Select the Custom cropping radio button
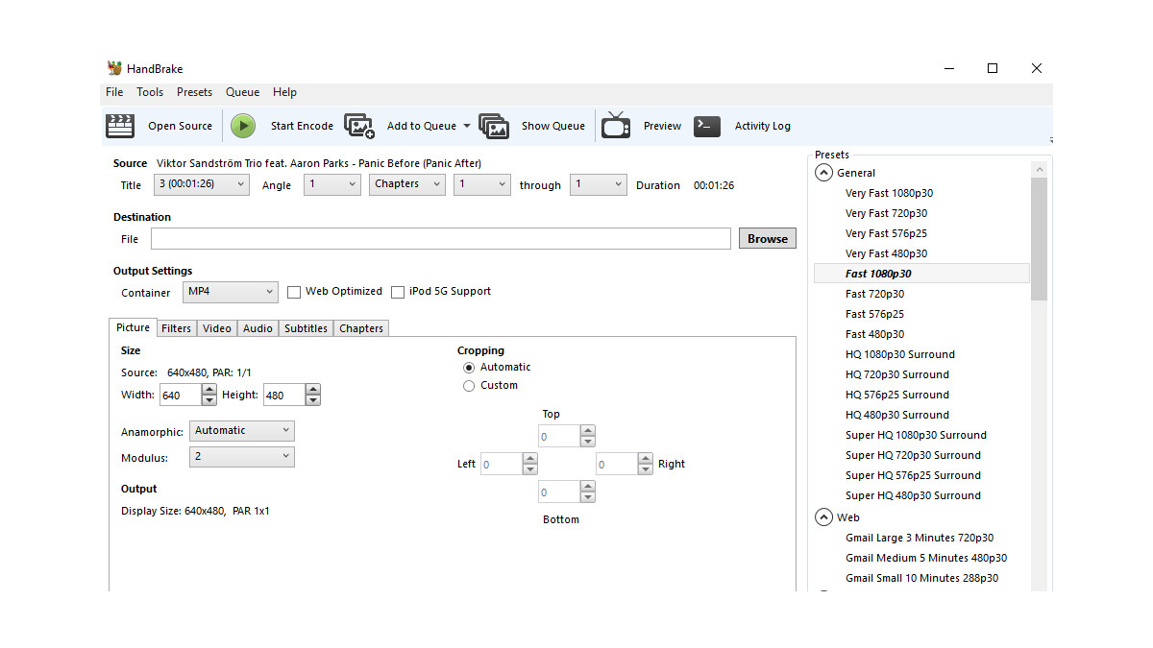1153x648 pixels. (x=469, y=386)
